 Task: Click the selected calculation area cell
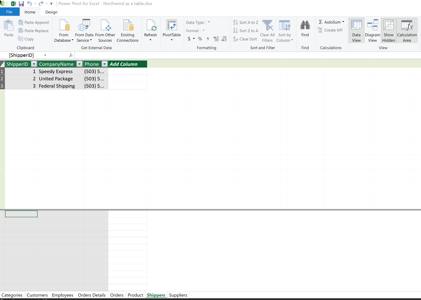point(21,214)
